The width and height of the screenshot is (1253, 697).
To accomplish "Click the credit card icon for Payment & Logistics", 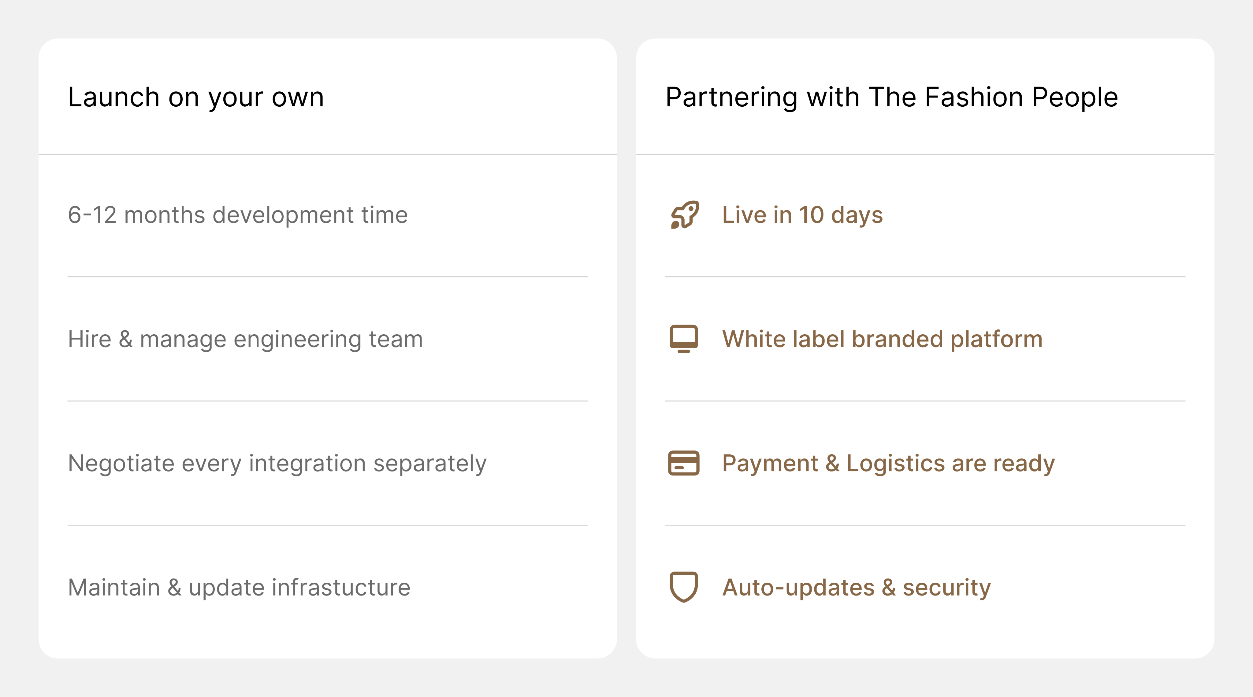I will [684, 463].
